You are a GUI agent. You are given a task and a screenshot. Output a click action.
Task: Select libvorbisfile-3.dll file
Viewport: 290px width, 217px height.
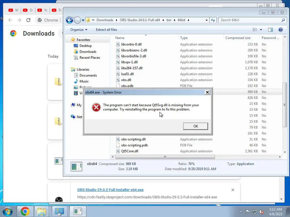click(134, 56)
